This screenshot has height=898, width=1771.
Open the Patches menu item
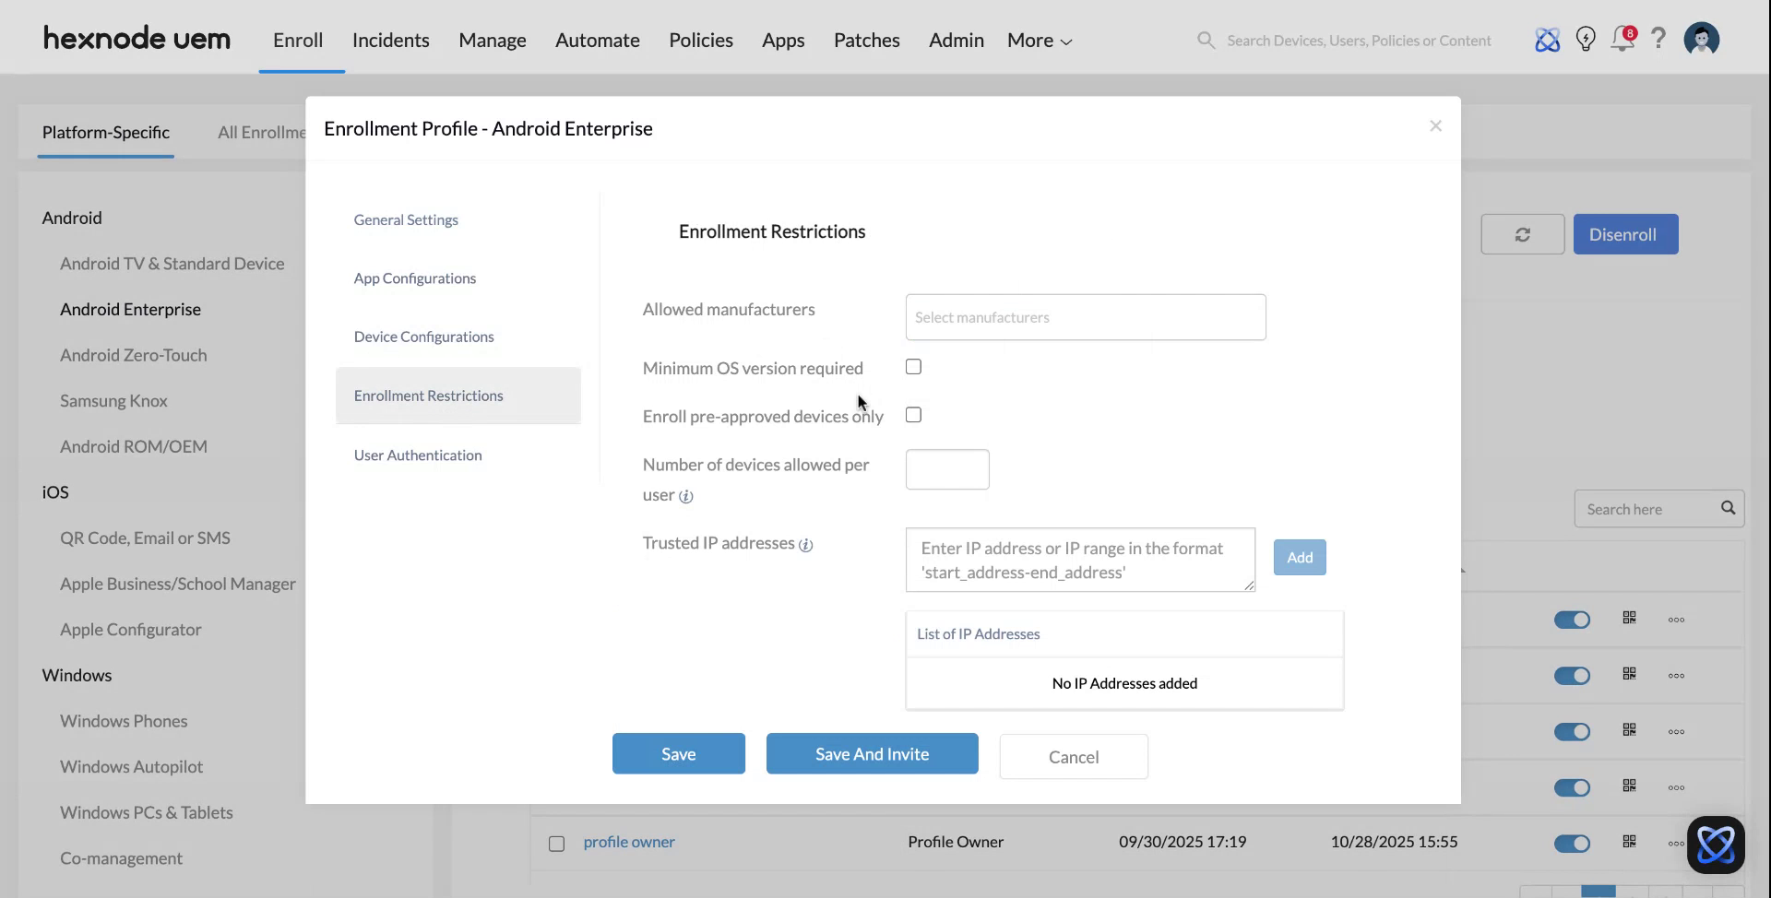tap(866, 40)
